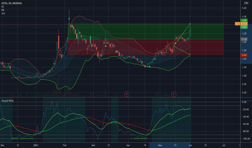The image size is (252, 148).
Task: Select the Vol indicator label
Action: click(3, 13)
